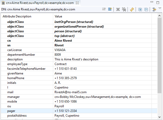163x120 pixels.
Task: Sort by the Value column header
Action: point(104,16)
